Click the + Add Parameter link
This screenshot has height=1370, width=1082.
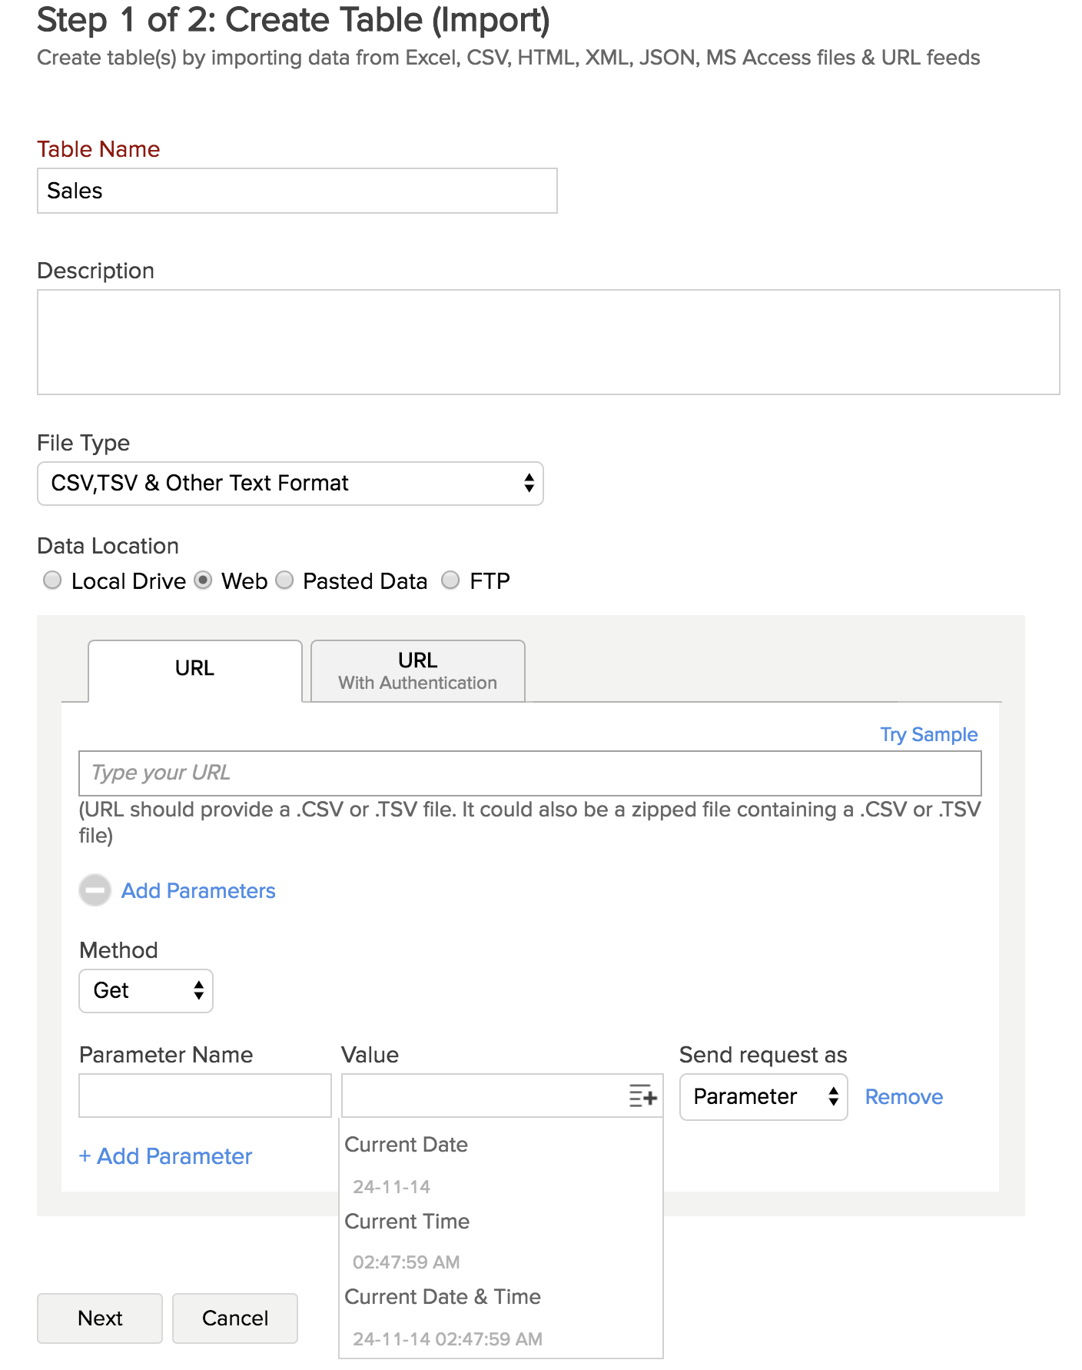pyautogui.click(x=165, y=1156)
